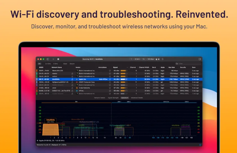Click the annotation edit icon in Intuitibits row
The width and height of the screenshot is (237, 153).
(x=110, y=79)
